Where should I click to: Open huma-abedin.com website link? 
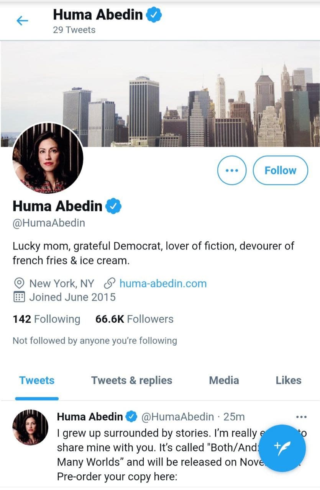click(163, 284)
